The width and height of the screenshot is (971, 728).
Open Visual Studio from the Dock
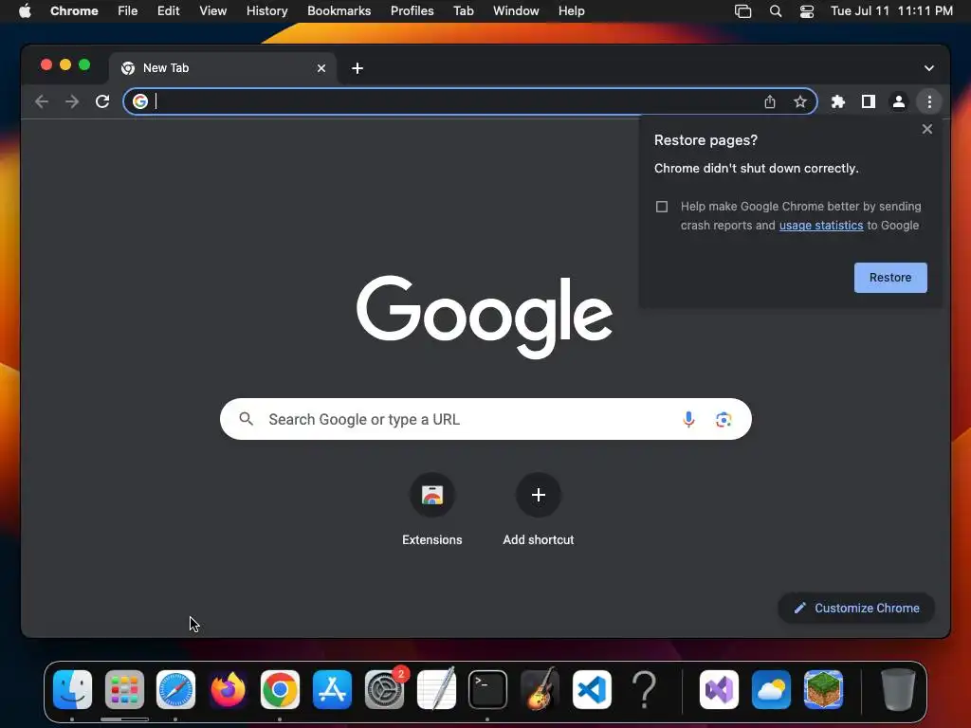(x=719, y=690)
